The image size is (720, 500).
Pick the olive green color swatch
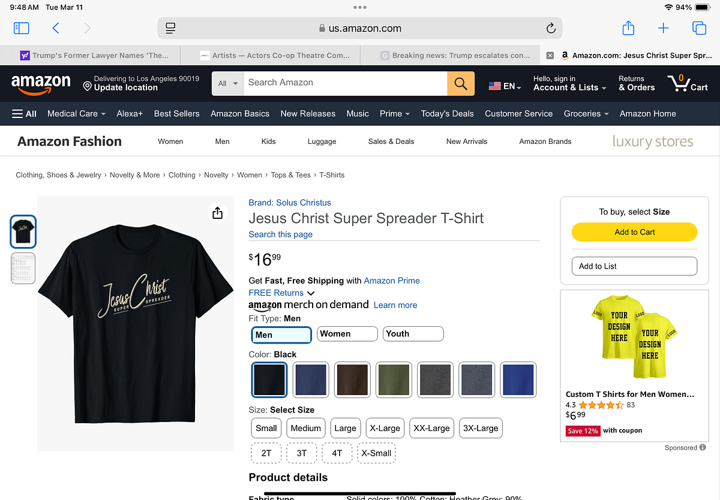[x=394, y=380]
